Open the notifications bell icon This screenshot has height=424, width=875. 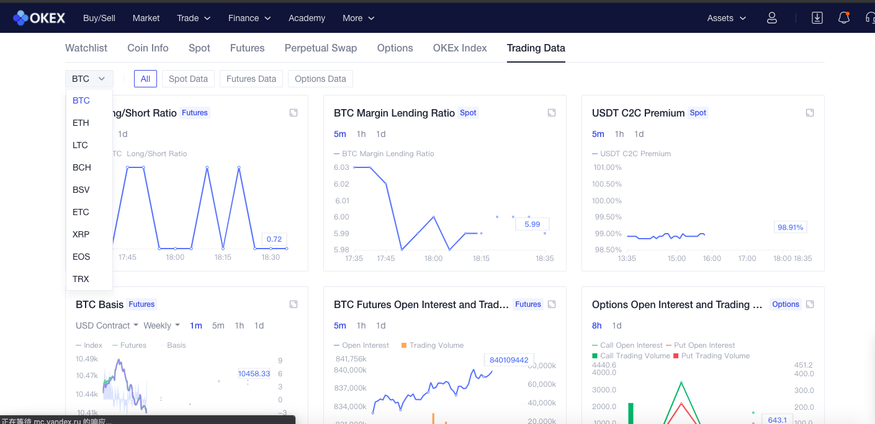[844, 18]
